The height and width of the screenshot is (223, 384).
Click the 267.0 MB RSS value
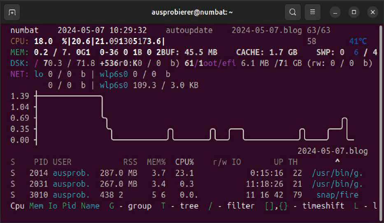click(x=119, y=184)
